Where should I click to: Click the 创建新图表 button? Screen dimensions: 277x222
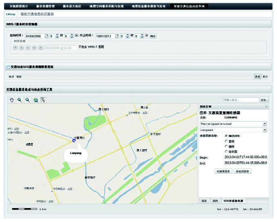coord(223,171)
